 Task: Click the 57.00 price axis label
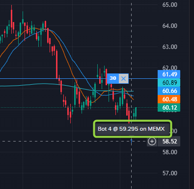169,173
